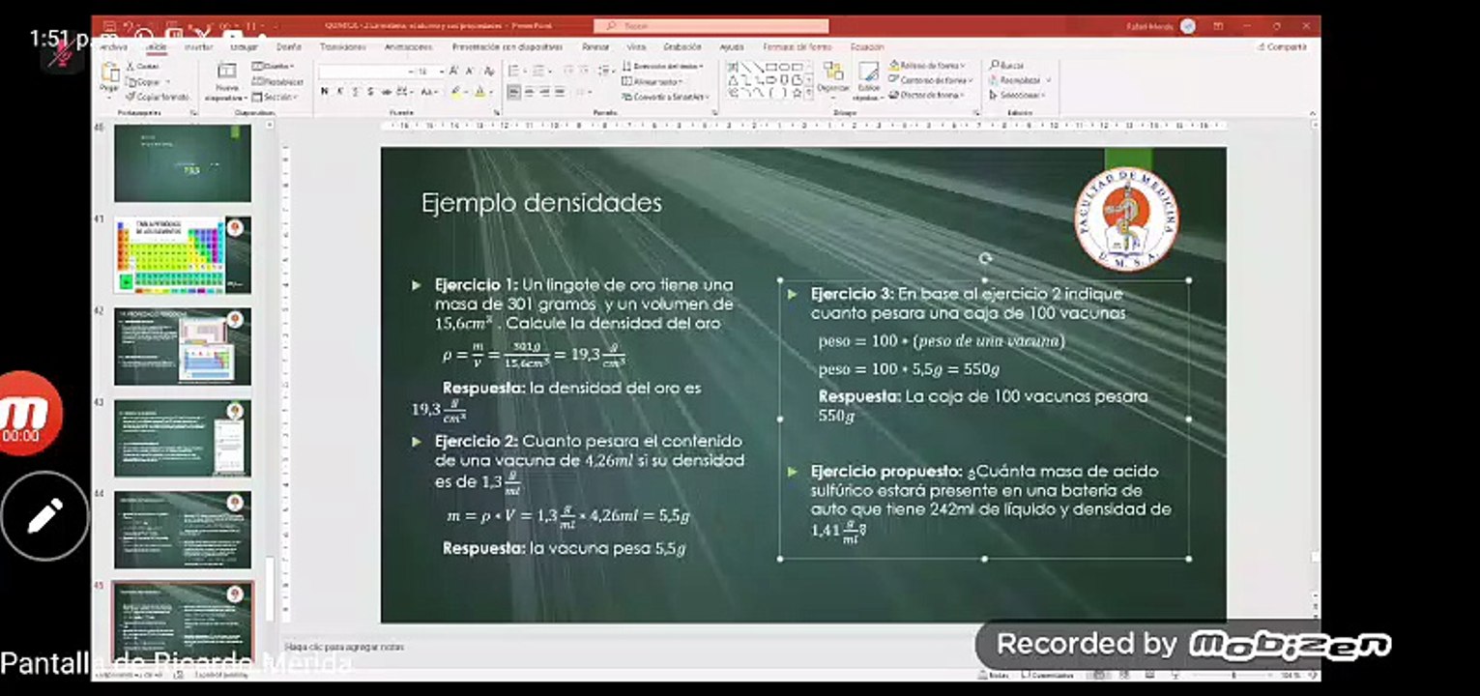Screen dimensions: 1480x696
Task: Open the font size dropdown
Action: click(441, 72)
